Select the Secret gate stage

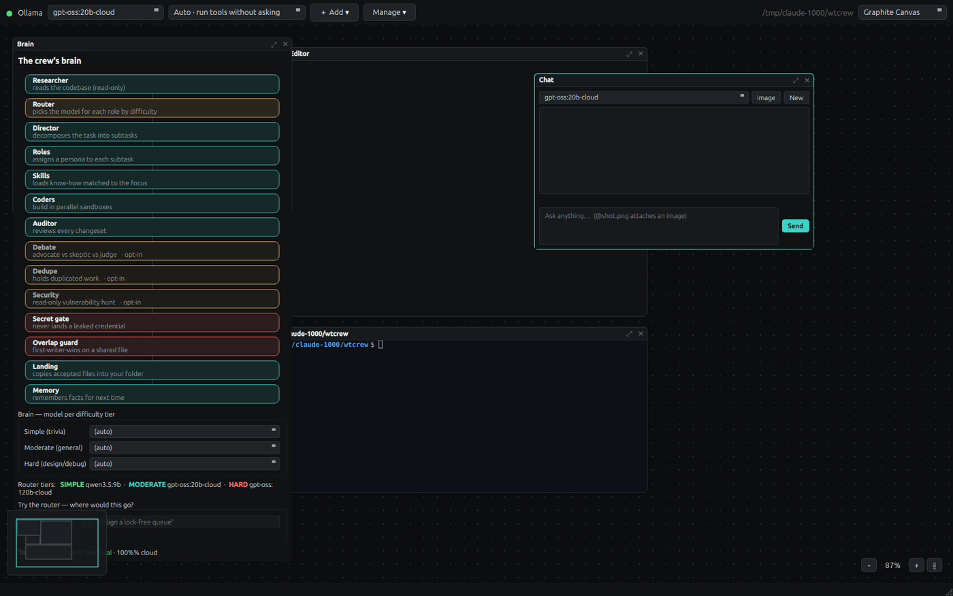click(x=152, y=322)
